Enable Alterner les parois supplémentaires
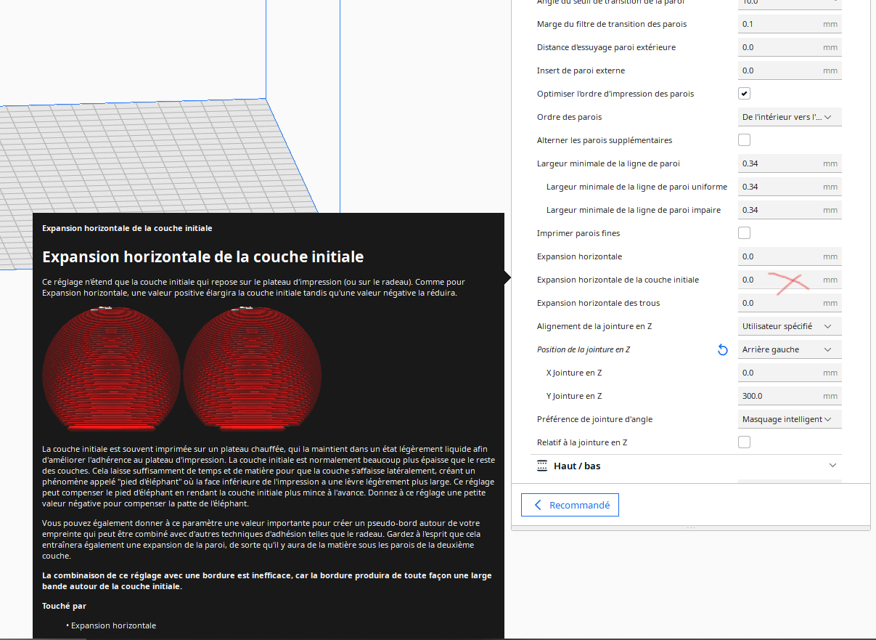 [x=744, y=140]
